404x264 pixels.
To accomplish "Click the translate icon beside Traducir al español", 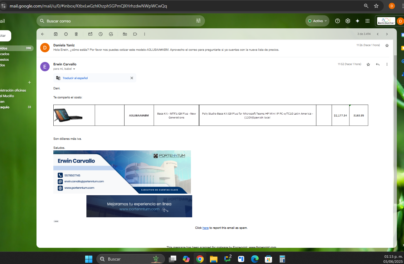I will pyautogui.click(x=58, y=78).
